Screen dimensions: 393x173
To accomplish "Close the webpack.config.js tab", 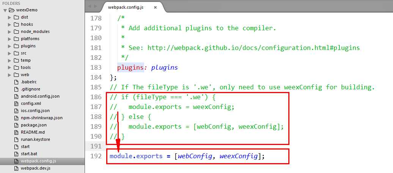I will point(155,8).
